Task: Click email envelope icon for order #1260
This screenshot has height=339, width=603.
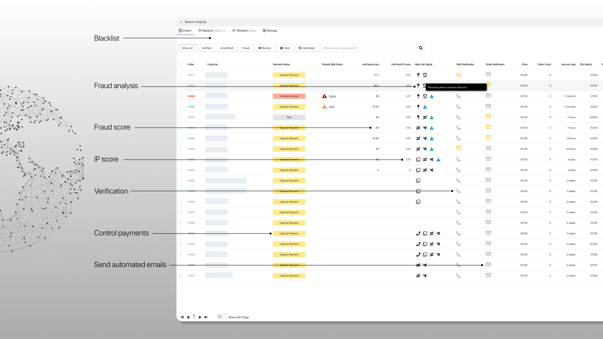Action: click(x=488, y=180)
